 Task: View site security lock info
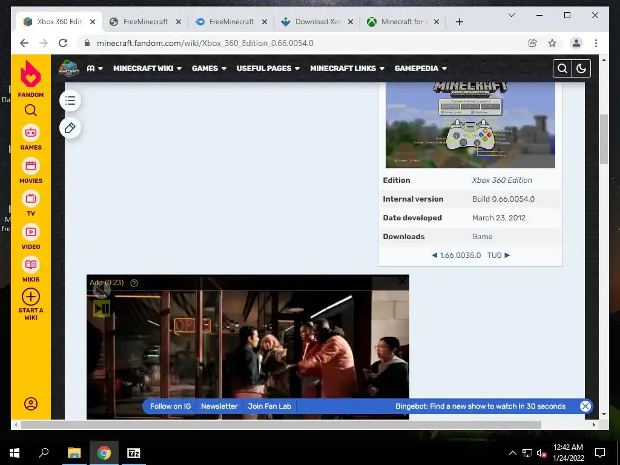click(87, 43)
